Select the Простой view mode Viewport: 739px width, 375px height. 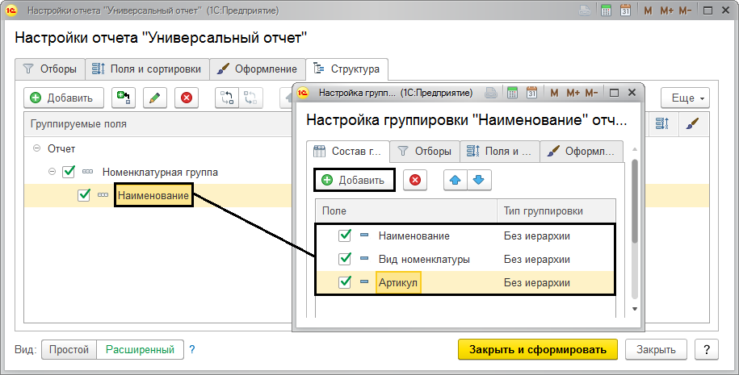click(69, 349)
